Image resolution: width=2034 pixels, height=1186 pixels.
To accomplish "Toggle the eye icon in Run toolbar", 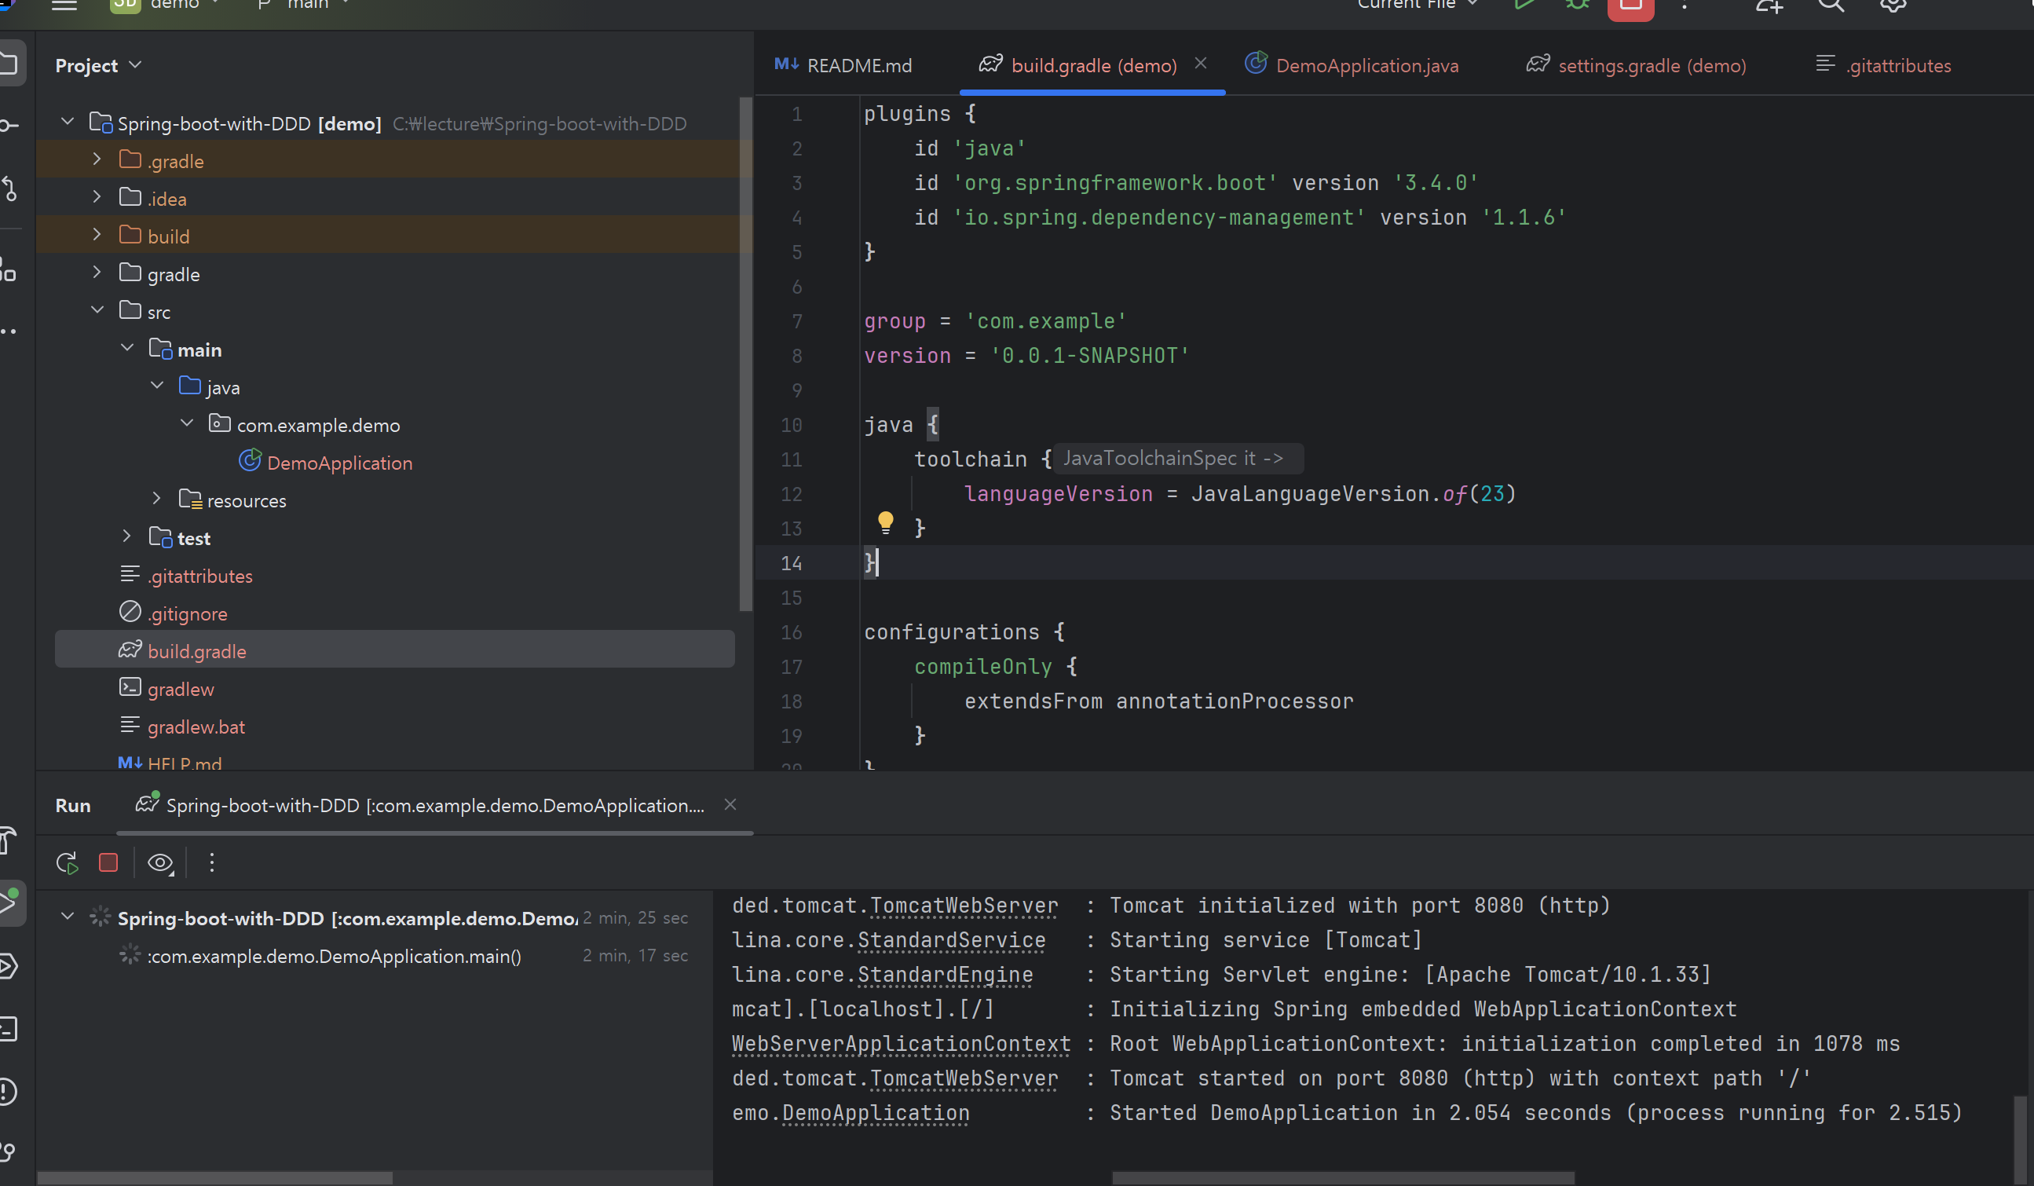I will coord(160,863).
